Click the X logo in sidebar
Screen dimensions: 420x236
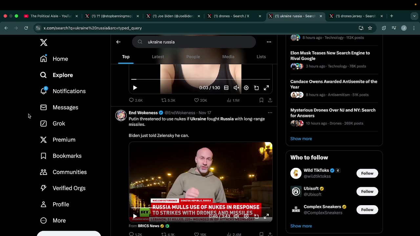[44, 43]
